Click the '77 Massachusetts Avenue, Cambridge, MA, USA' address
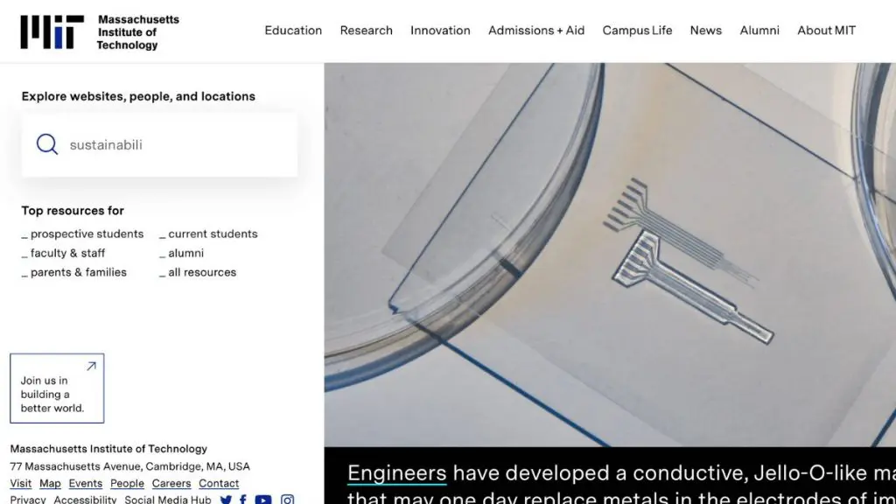 pos(129,466)
